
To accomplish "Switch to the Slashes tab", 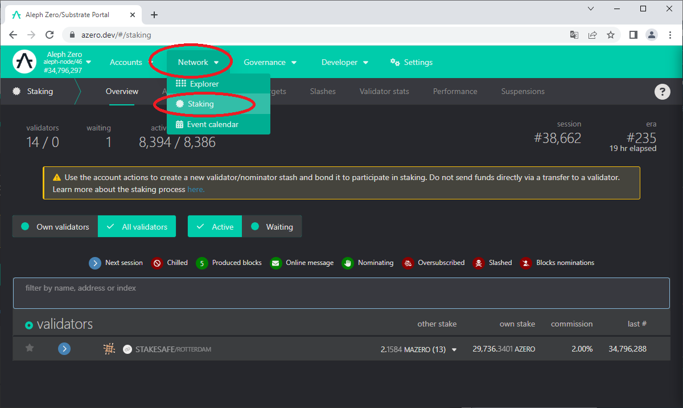I will [323, 91].
